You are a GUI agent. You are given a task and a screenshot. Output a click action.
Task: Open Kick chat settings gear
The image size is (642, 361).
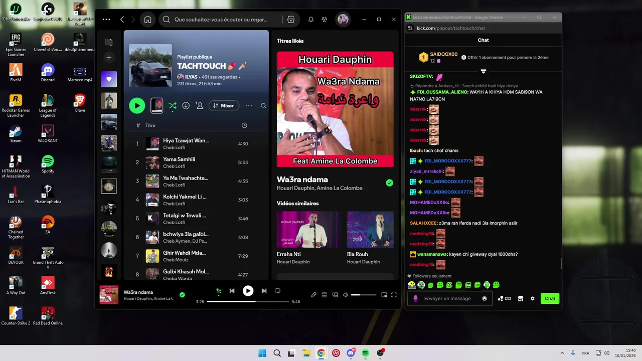point(533,298)
